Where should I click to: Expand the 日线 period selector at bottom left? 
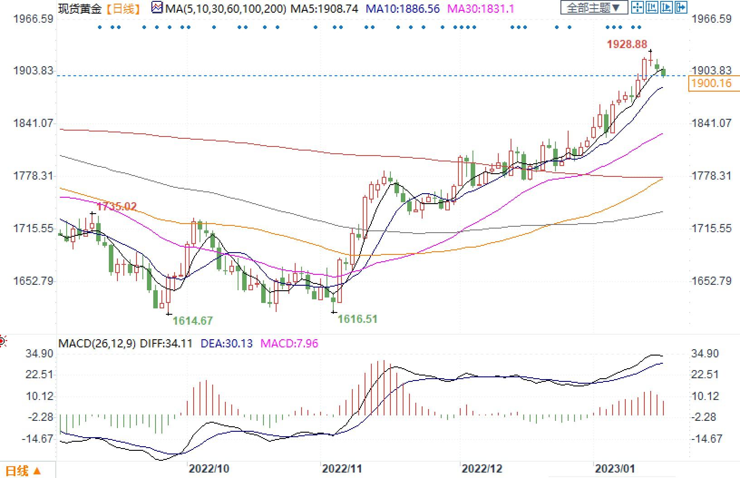tap(23, 471)
